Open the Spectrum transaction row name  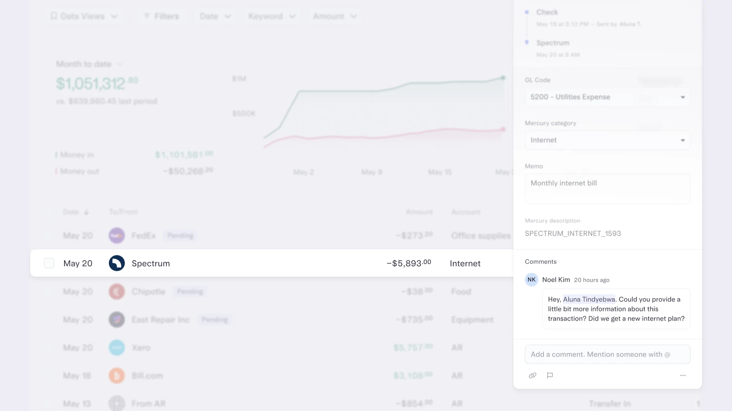pyautogui.click(x=151, y=263)
